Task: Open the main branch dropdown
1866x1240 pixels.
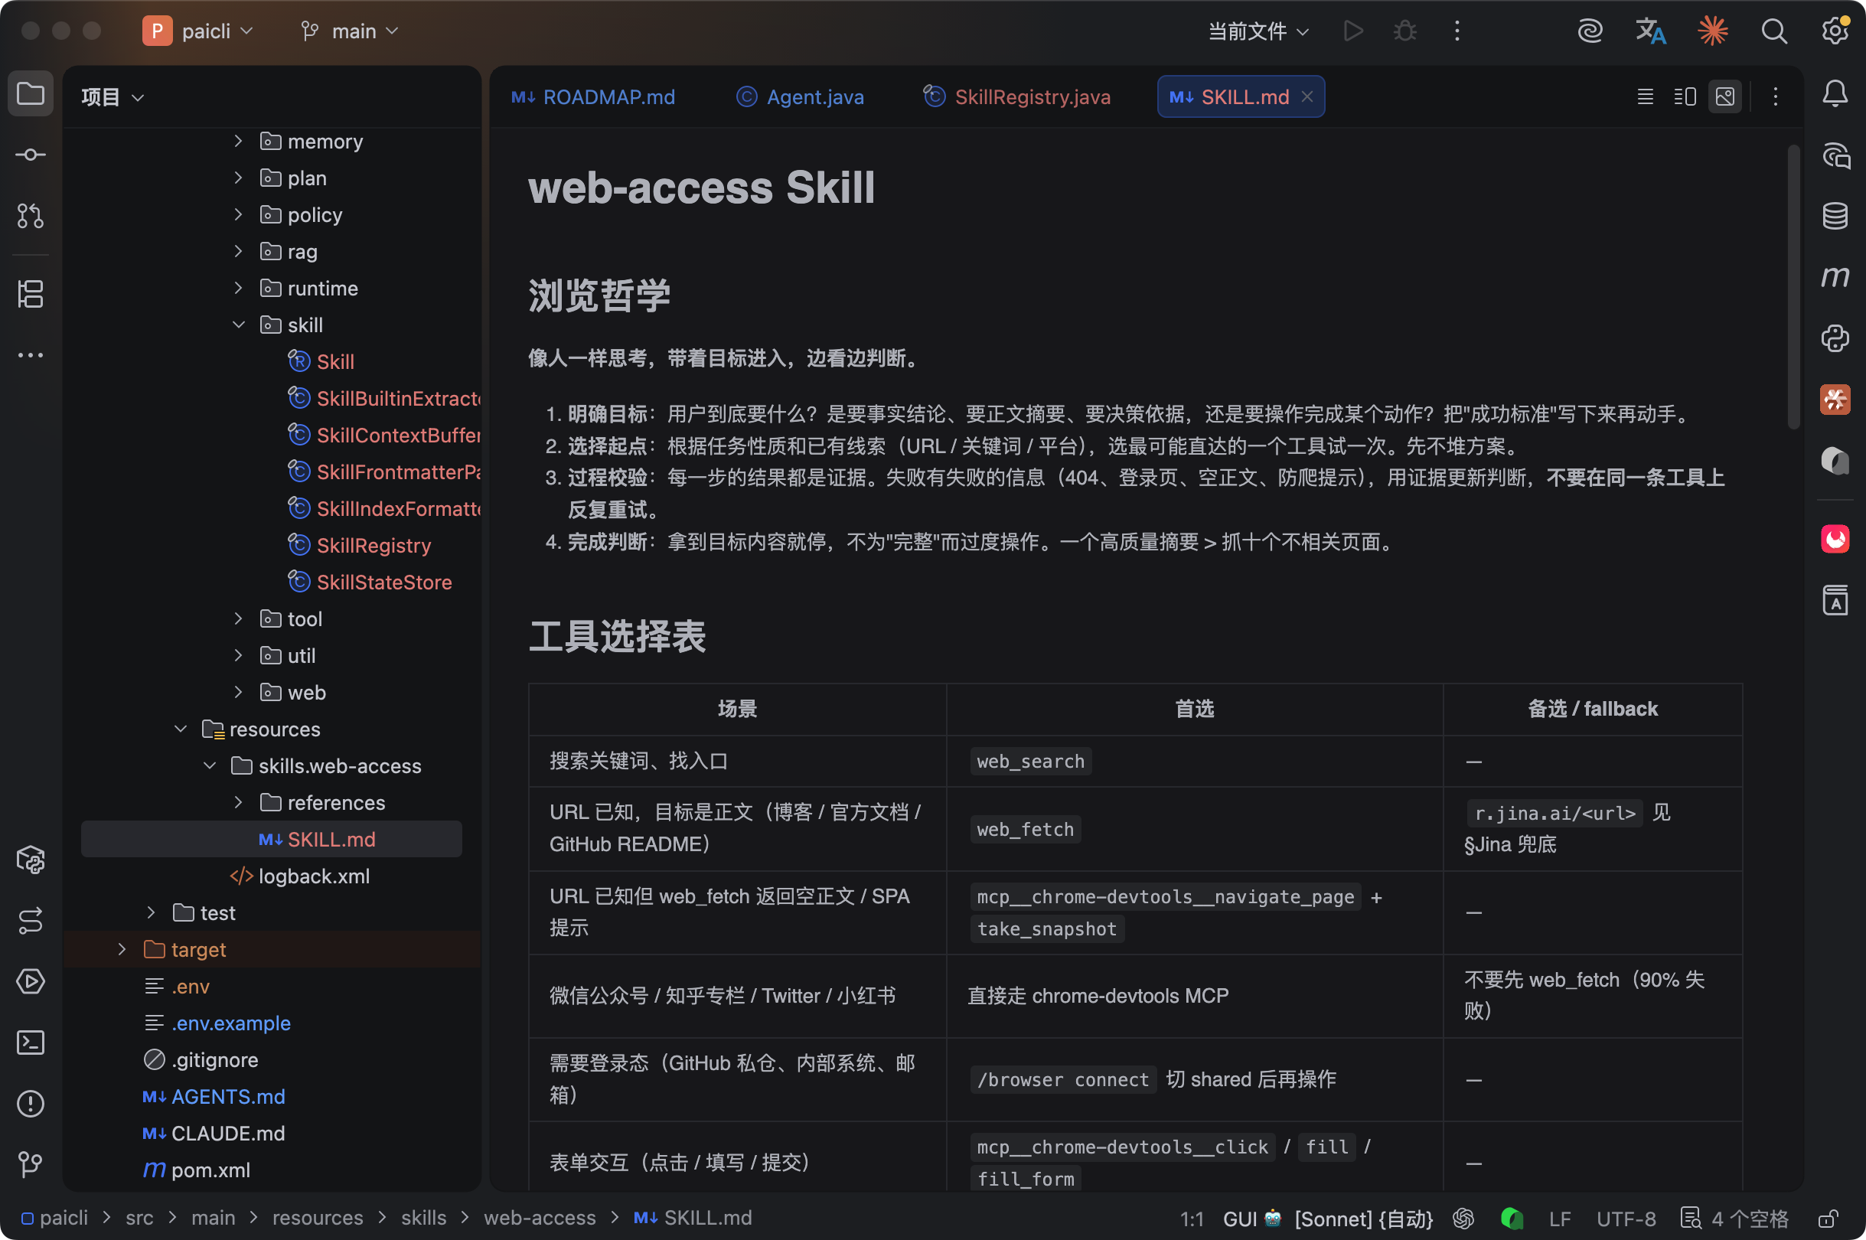Action: click(350, 31)
